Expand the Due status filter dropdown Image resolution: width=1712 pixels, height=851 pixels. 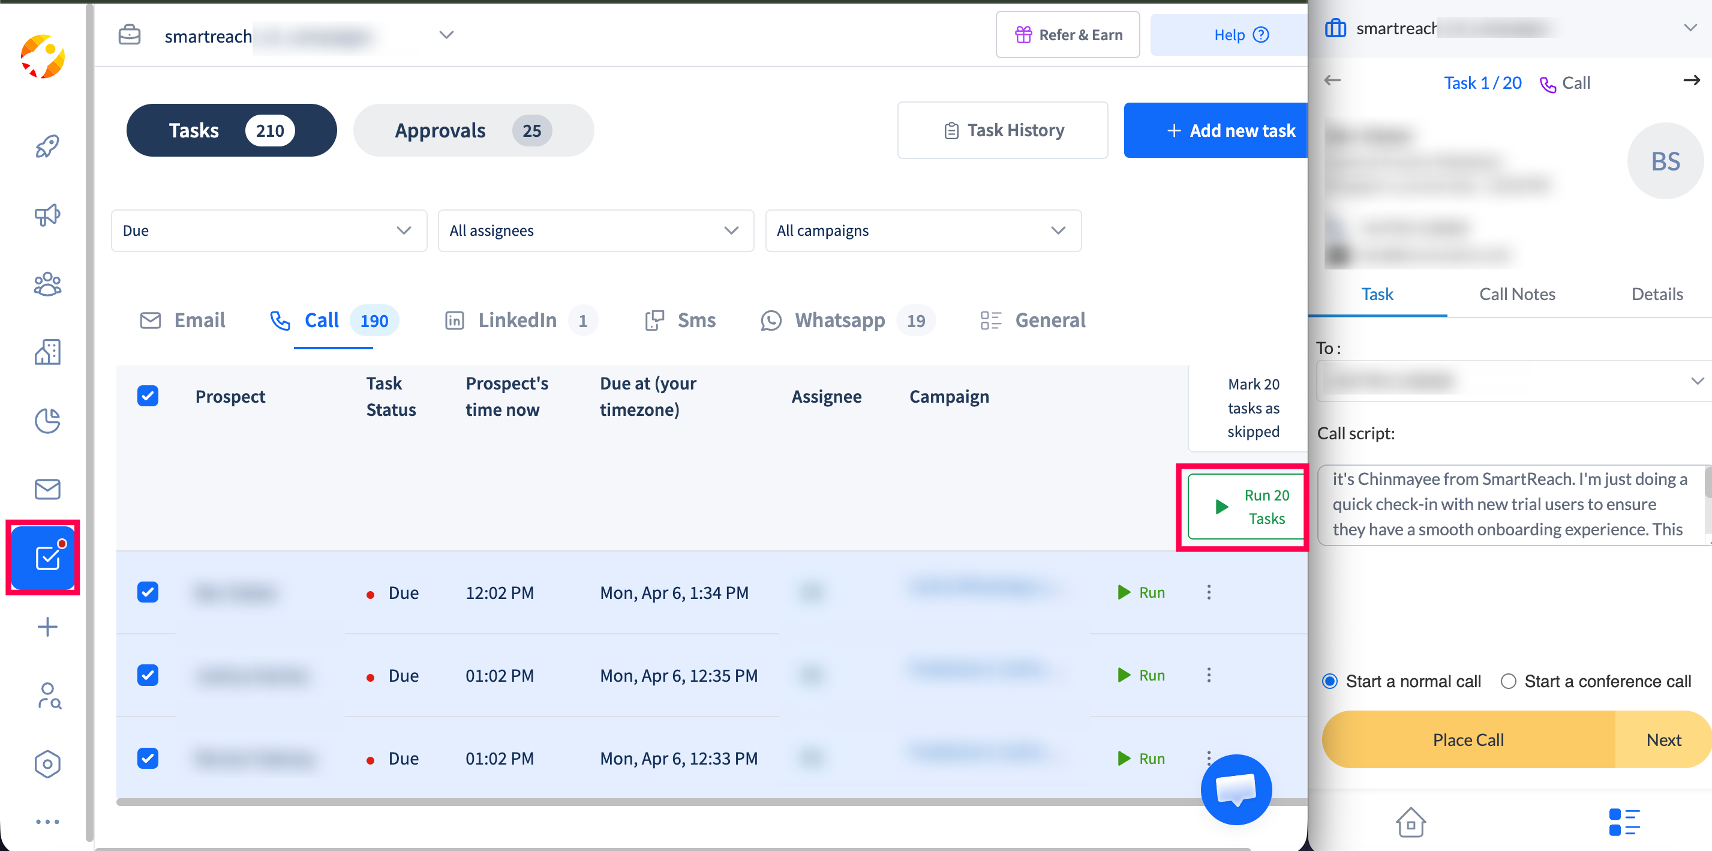point(269,230)
